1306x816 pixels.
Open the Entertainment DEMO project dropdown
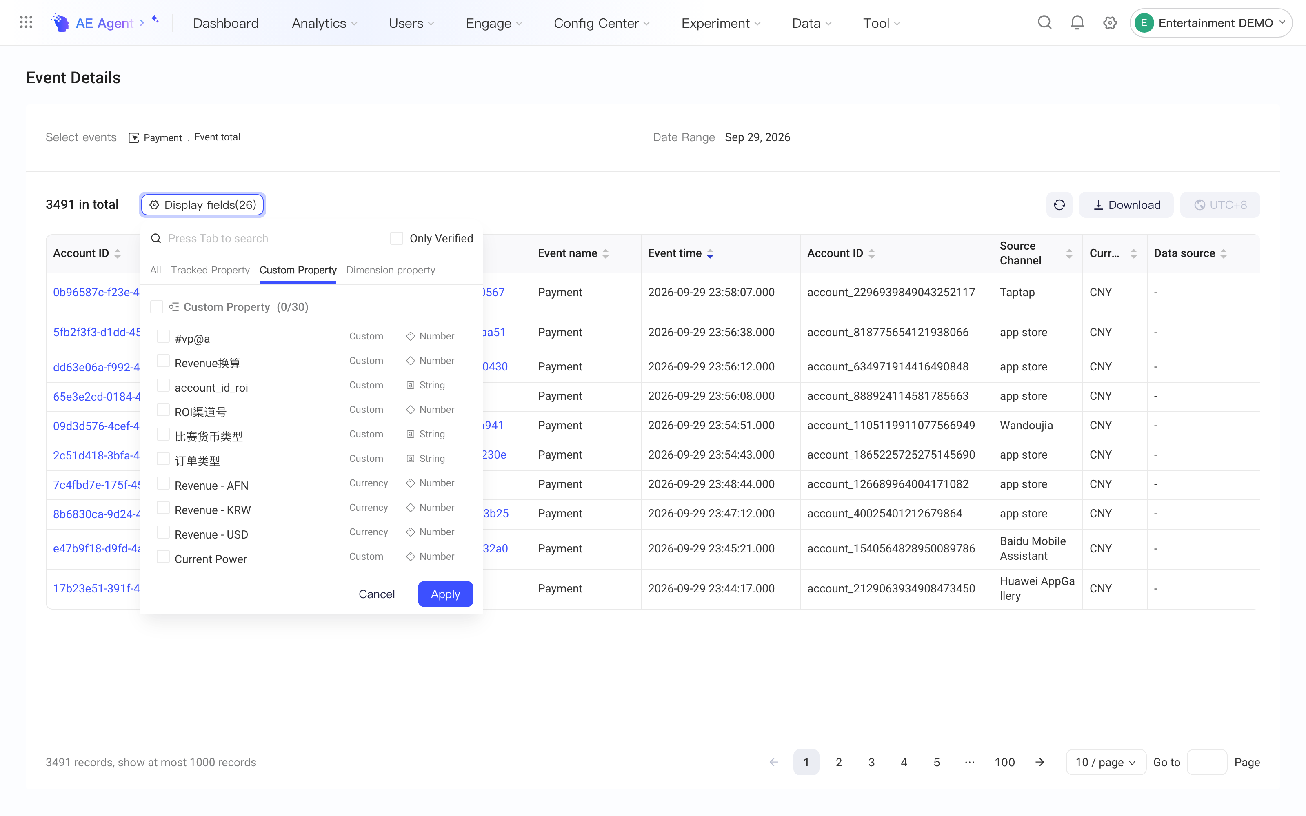(x=1211, y=23)
